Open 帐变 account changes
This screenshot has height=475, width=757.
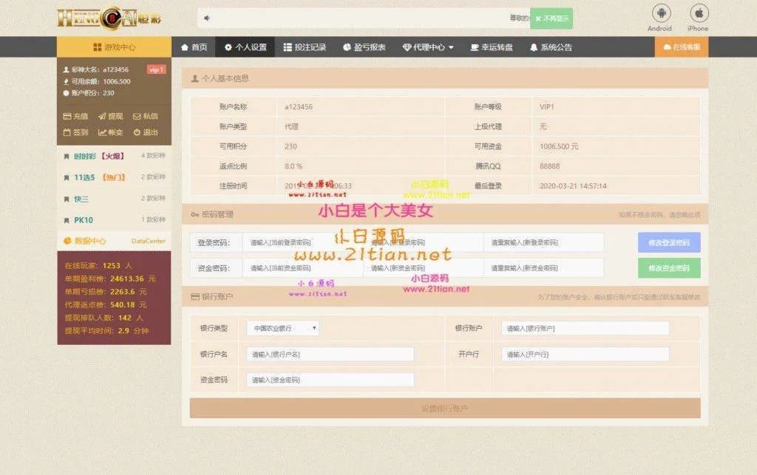(x=111, y=132)
